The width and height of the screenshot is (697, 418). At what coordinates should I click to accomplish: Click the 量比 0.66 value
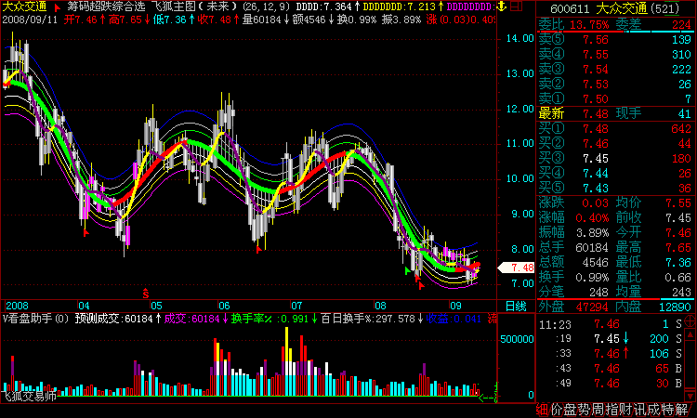click(678, 277)
